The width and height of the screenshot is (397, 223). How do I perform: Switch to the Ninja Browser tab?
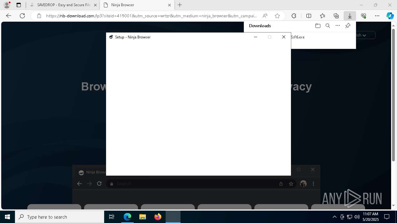coord(136,5)
